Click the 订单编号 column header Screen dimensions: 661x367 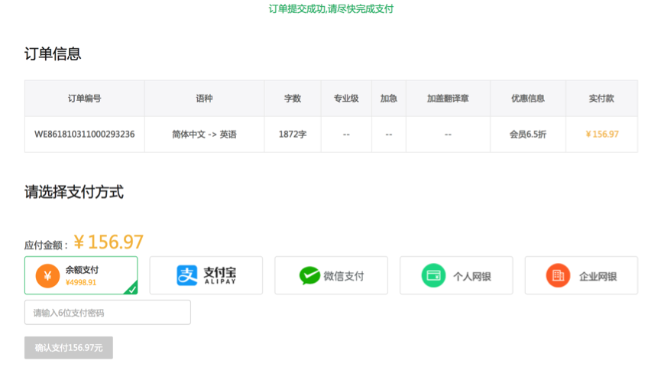pos(84,99)
